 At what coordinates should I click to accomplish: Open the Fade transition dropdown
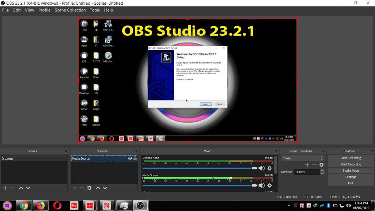tap(303, 158)
